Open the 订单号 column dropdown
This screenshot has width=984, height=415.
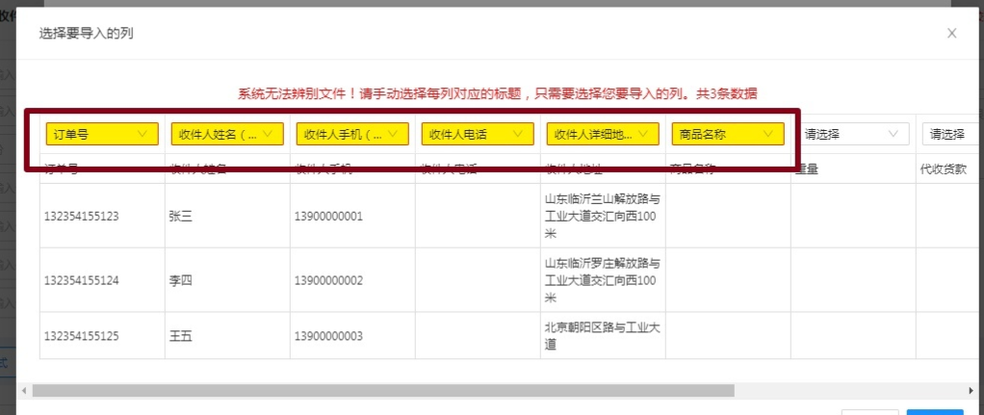click(102, 134)
